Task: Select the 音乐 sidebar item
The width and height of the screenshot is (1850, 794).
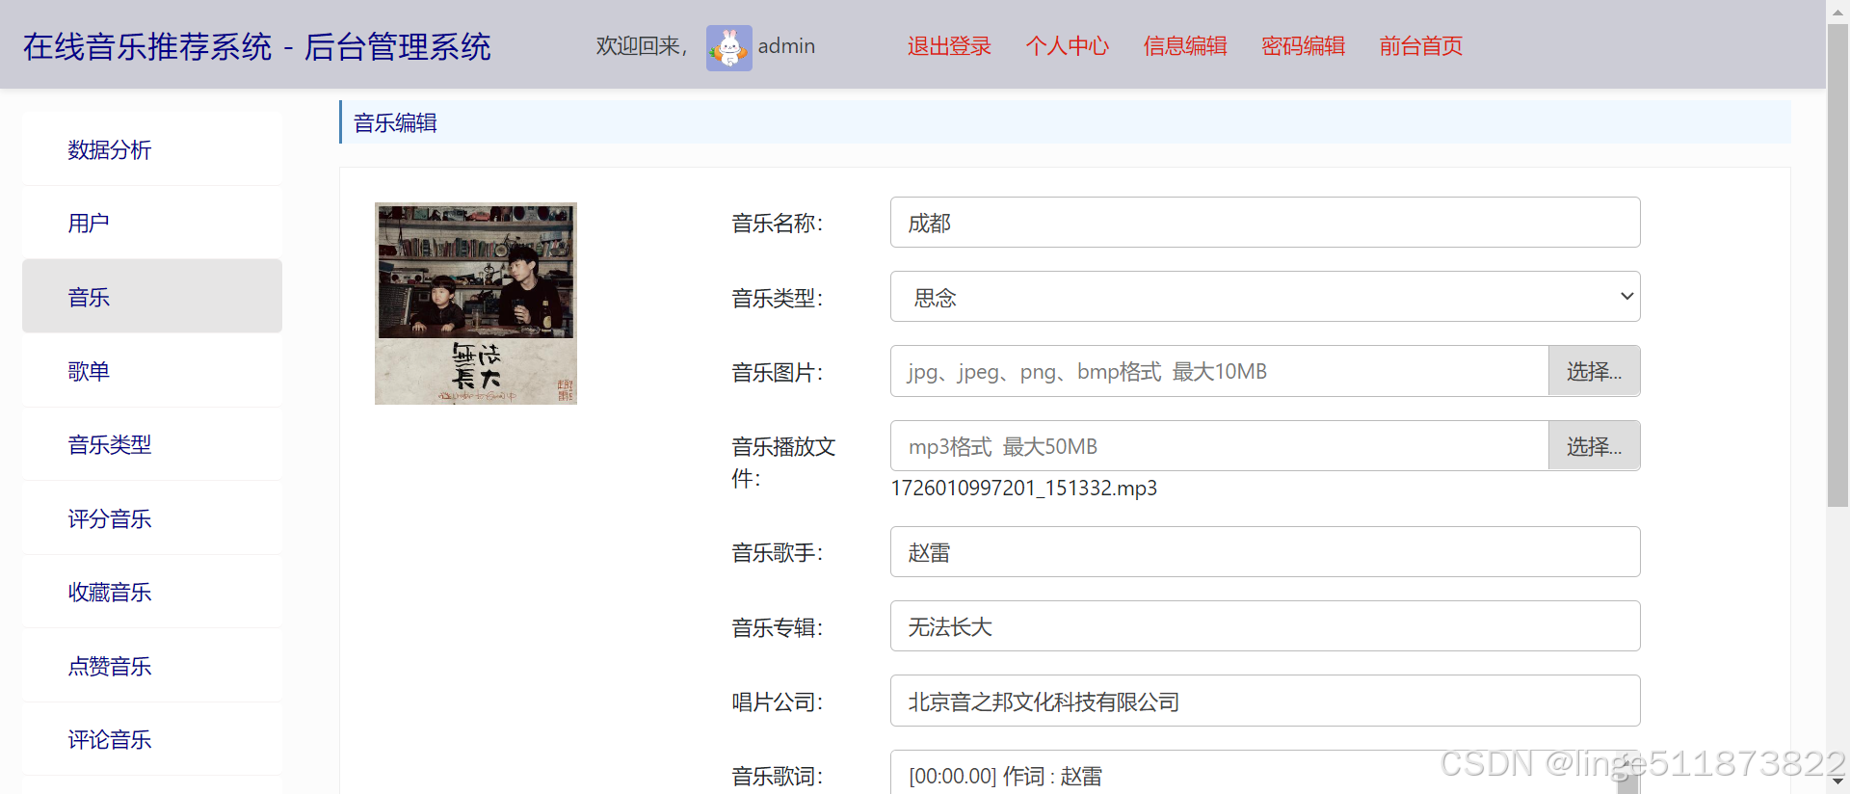Action: tap(152, 296)
